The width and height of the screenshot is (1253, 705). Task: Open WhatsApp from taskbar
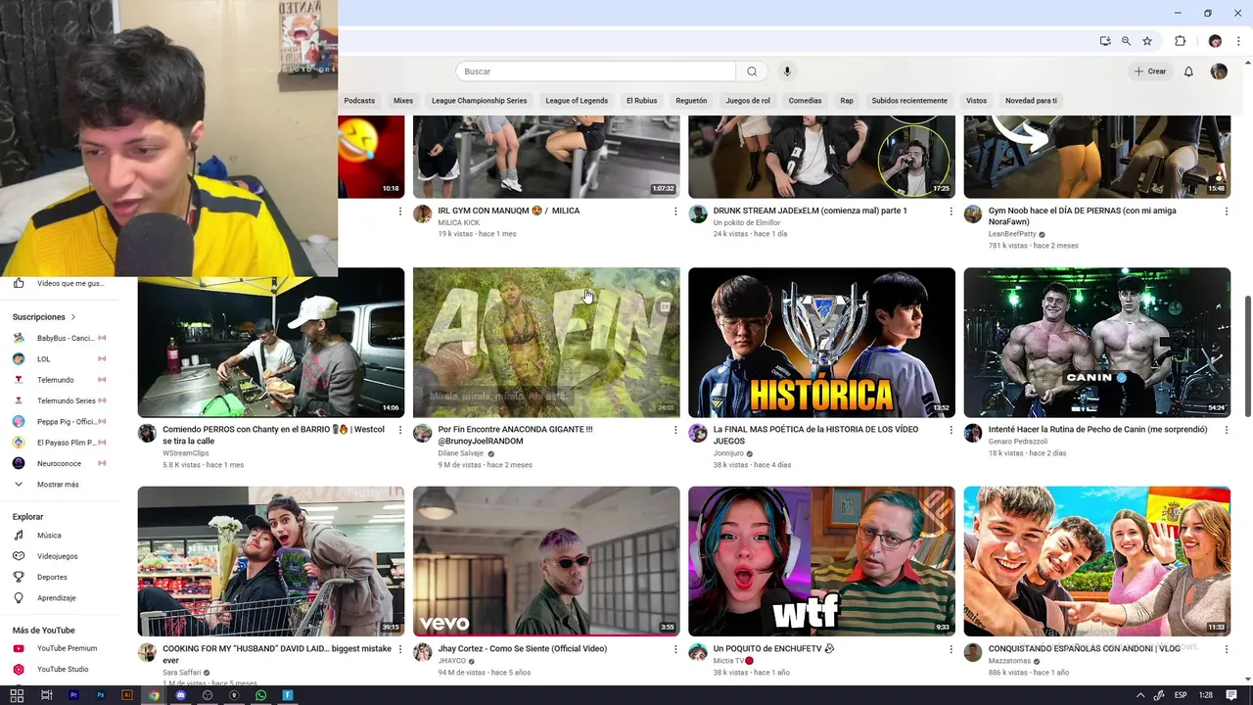pyautogui.click(x=260, y=695)
